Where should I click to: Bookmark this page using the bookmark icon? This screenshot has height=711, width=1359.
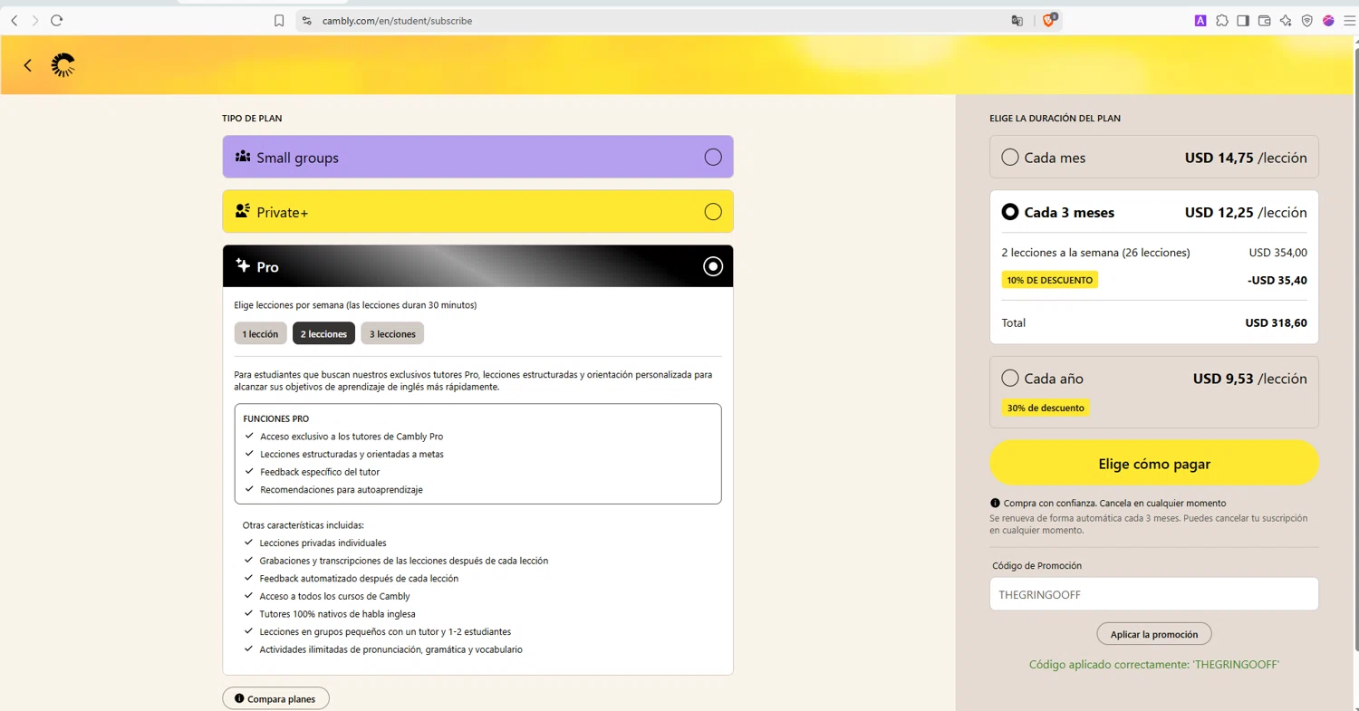coord(279,21)
